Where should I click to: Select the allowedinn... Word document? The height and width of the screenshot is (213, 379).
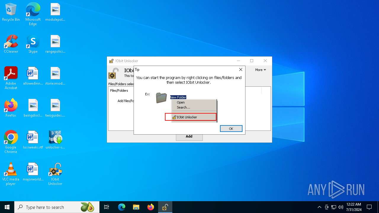[33, 76]
